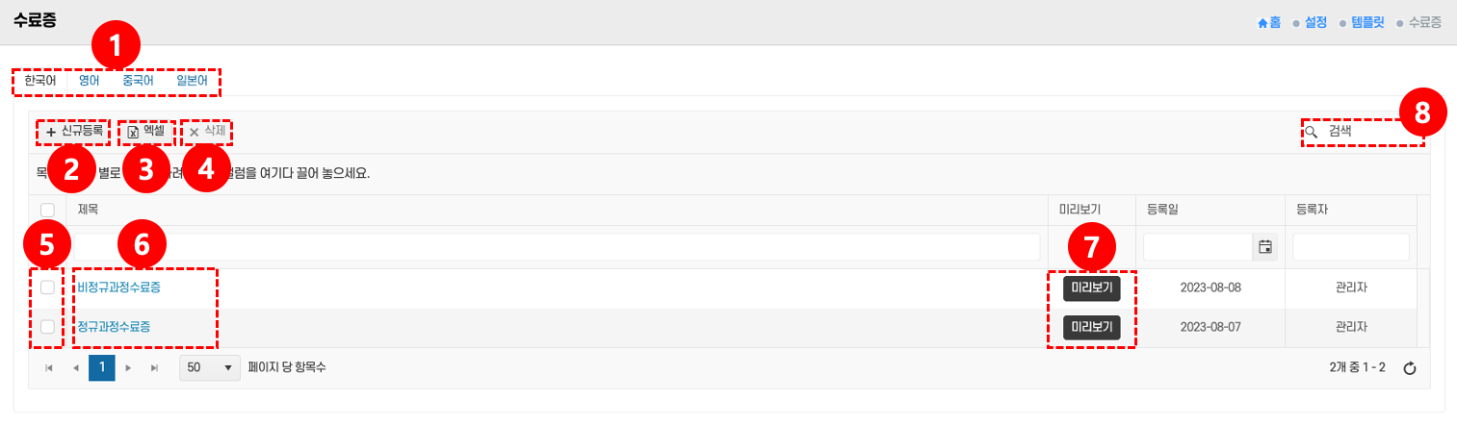Click the previous page arrow in the pager
The height and width of the screenshot is (425, 1457).
[75, 368]
